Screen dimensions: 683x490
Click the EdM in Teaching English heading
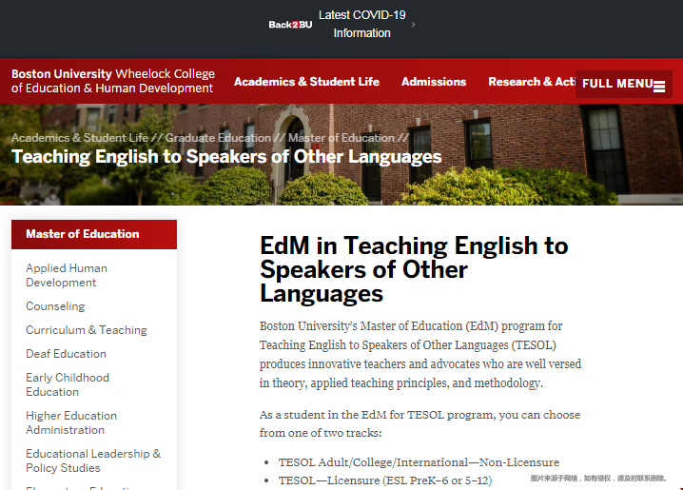tap(414, 269)
